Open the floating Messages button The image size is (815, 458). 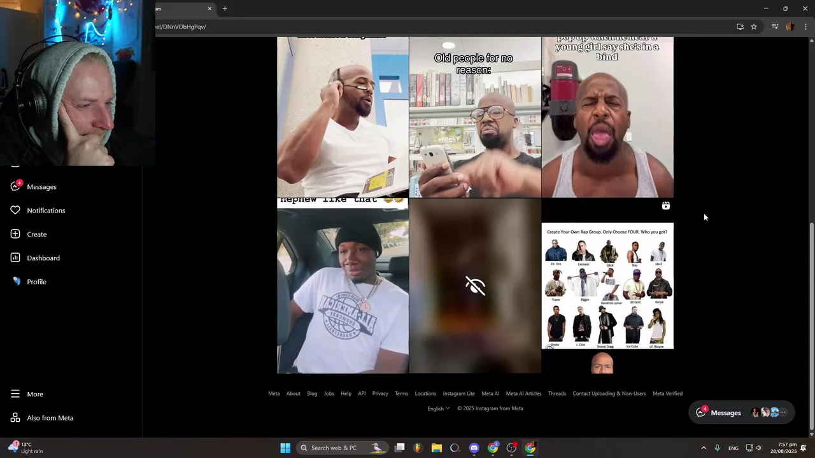742,412
